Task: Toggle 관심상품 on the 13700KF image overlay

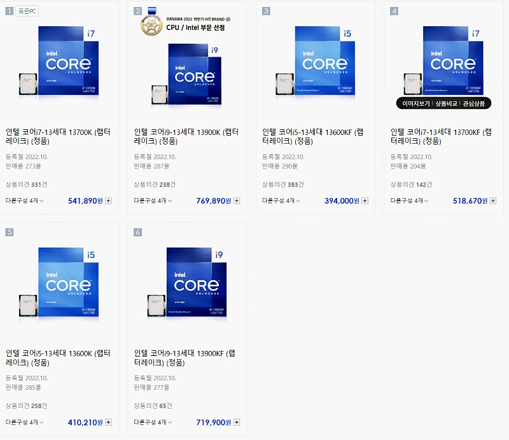Action: (x=474, y=103)
